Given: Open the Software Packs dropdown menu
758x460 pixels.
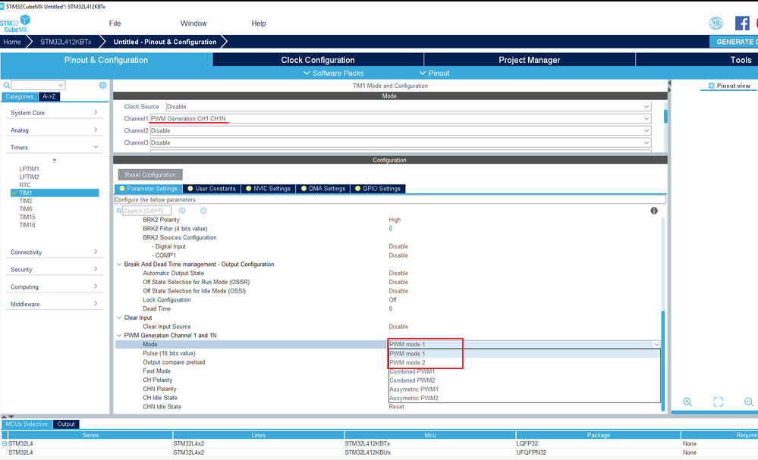Looking at the screenshot, I should click(334, 73).
